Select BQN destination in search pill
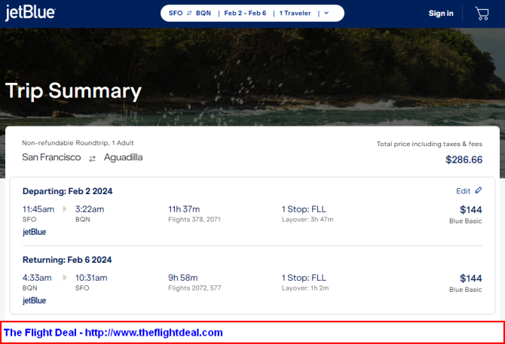The height and width of the screenshot is (344, 505). (x=204, y=14)
